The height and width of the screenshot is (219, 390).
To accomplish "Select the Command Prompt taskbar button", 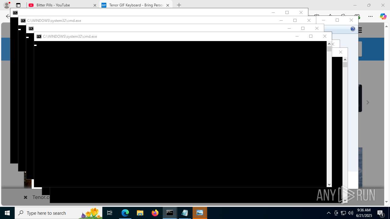I will coord(170,213).
